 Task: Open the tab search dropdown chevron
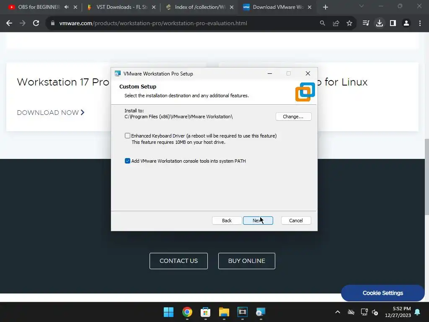pos(362,6)
